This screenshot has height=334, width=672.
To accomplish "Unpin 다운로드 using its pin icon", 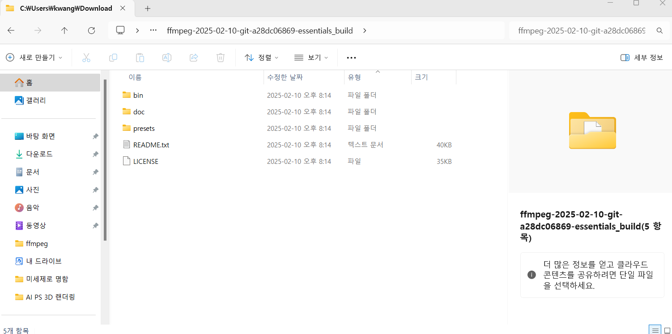I will point(95,154).
